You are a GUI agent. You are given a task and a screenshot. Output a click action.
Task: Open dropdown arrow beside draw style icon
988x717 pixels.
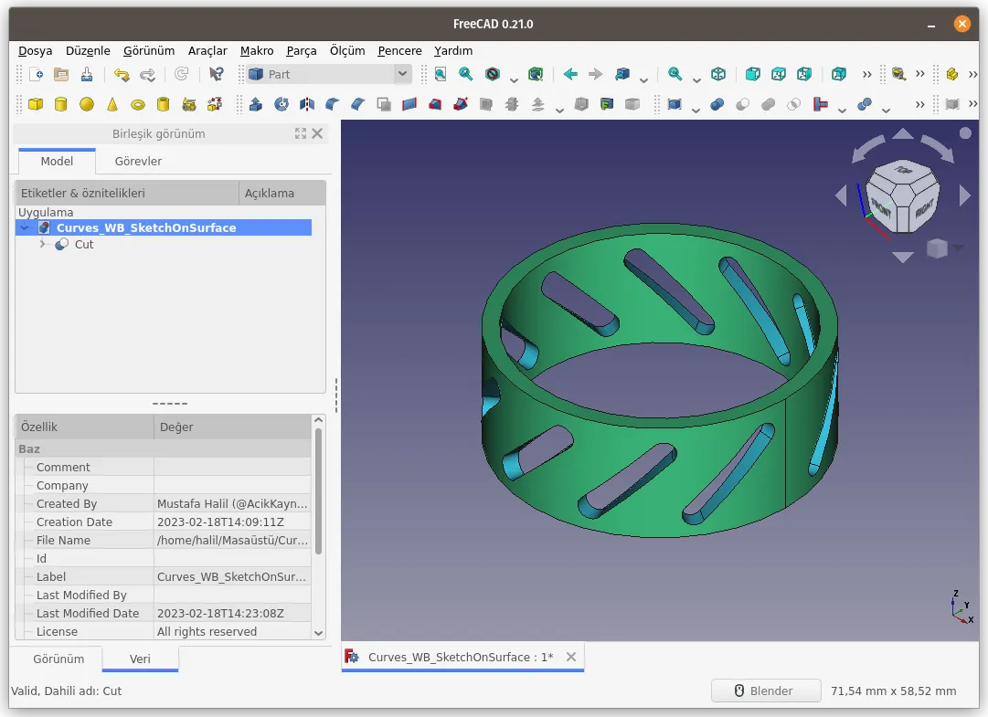pos(514,80)
